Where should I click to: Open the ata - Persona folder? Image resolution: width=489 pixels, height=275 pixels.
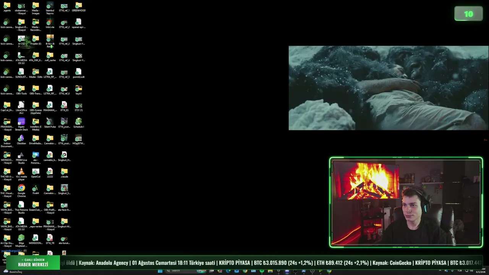point(36,158)
